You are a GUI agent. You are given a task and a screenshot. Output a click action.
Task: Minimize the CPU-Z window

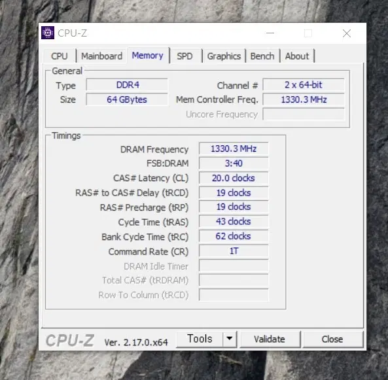(x=270, y=33)
